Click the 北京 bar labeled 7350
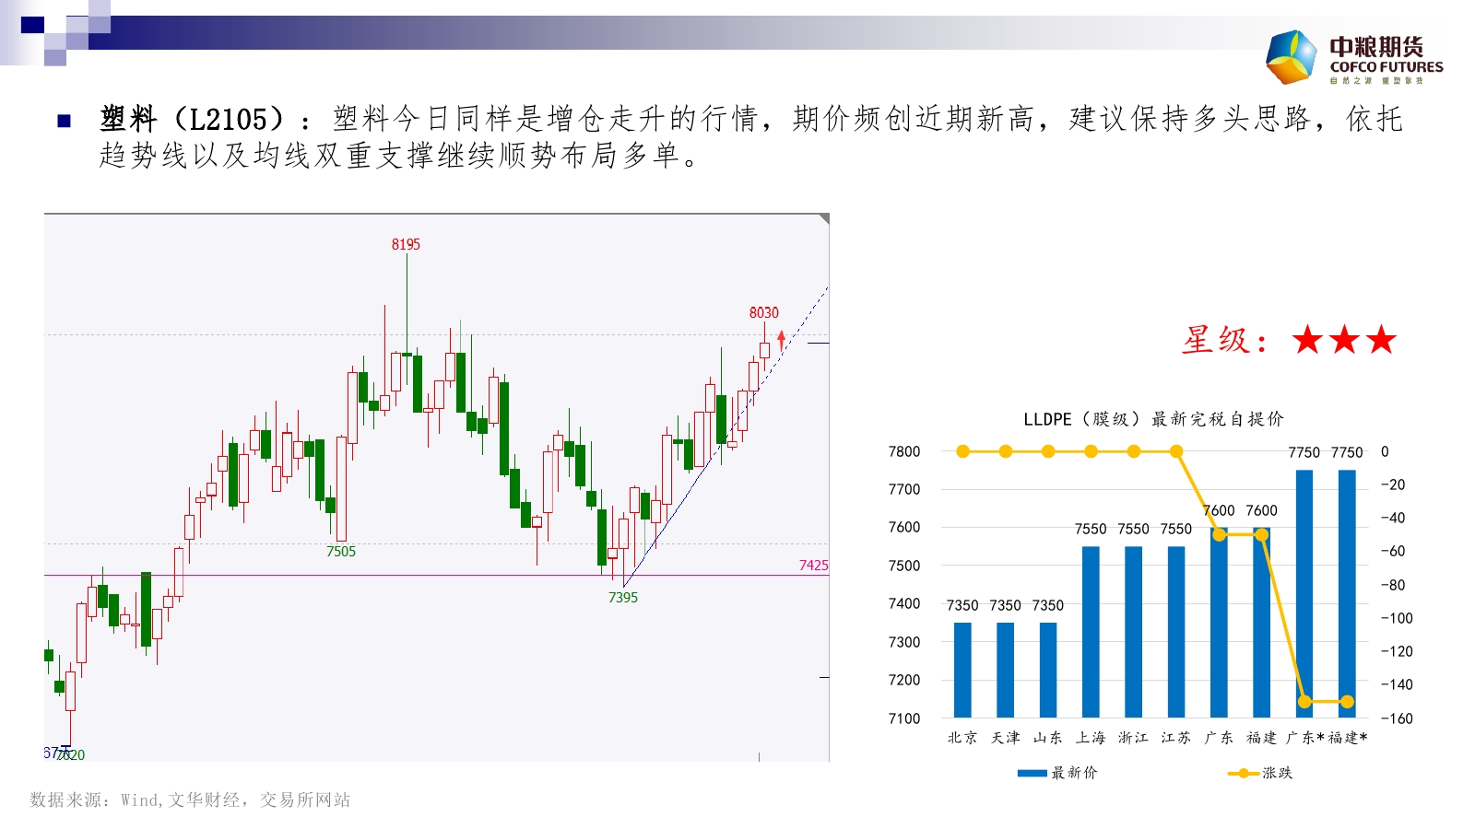 pos(962,670)
